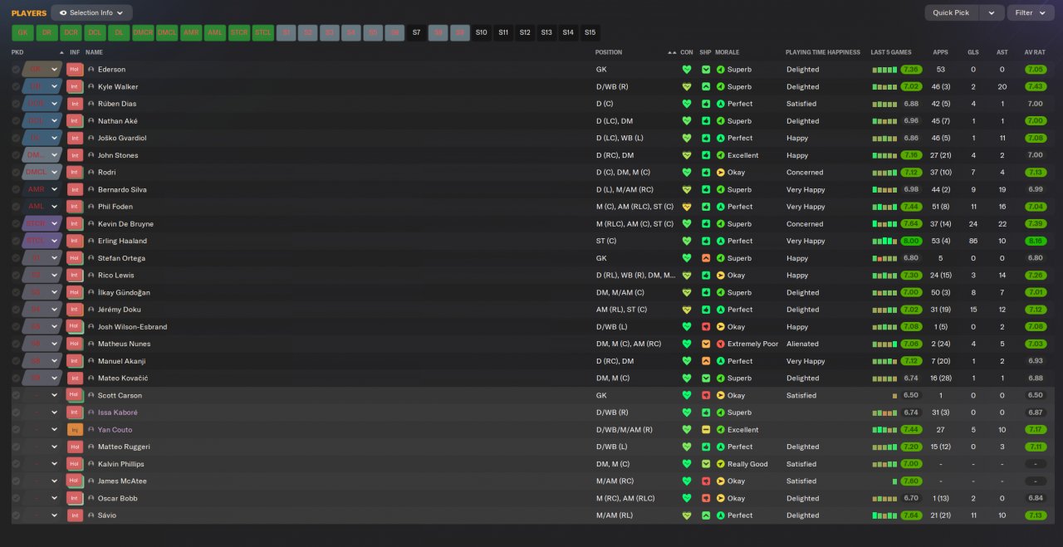
Task: Choose substitute slot S15
Action: click(590, 32)
